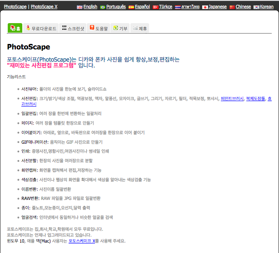Image resolution: width=279 pixels, height=253 pixels.
Task: Open the 효과브러시 link
Action: 29,104
